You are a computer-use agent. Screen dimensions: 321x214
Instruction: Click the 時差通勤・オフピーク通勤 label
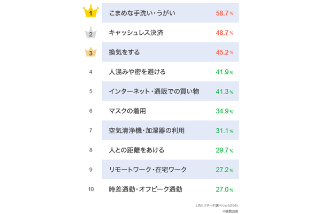tap(145, 189)
